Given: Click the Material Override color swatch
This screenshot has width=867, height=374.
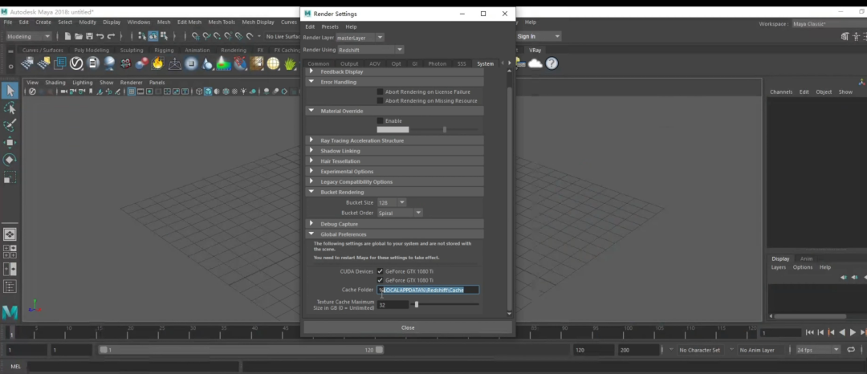Looking at the screenshot, I should [x=393, y=129].
